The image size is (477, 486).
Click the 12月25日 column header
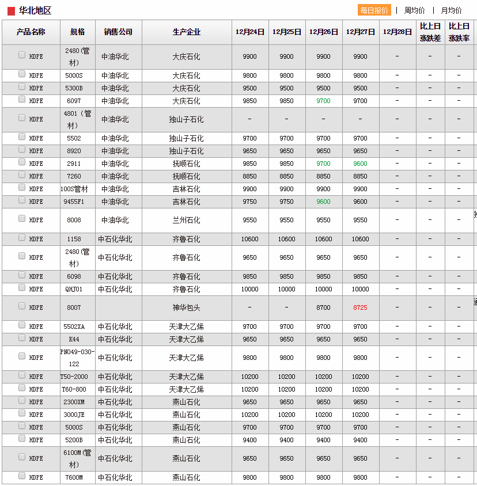[287, 32]
